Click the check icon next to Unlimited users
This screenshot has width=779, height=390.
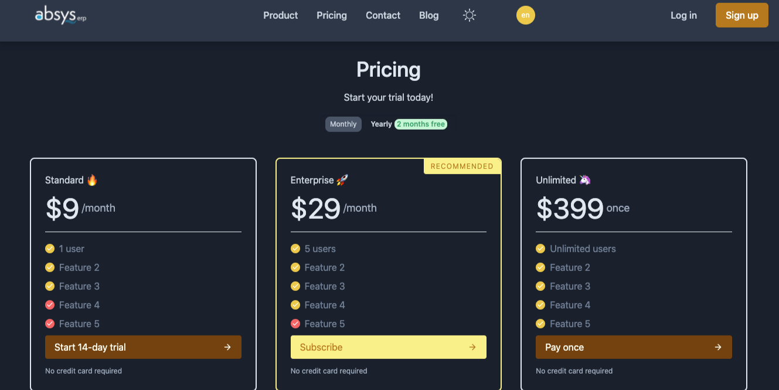coord(540,248)
